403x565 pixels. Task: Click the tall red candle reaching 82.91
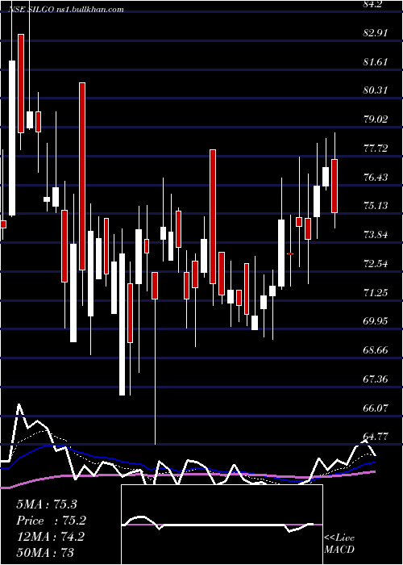point(21,83)
